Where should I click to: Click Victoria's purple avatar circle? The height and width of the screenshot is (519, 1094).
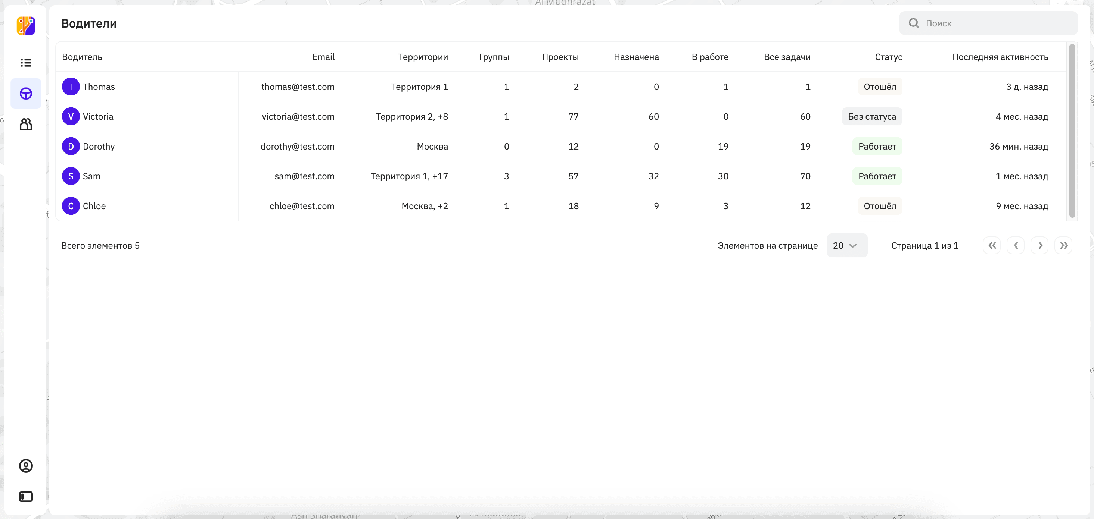[71, 117]
